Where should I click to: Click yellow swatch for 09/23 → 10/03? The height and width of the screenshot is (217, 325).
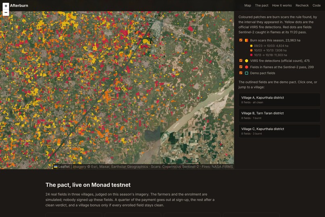(x=251, y=46)
